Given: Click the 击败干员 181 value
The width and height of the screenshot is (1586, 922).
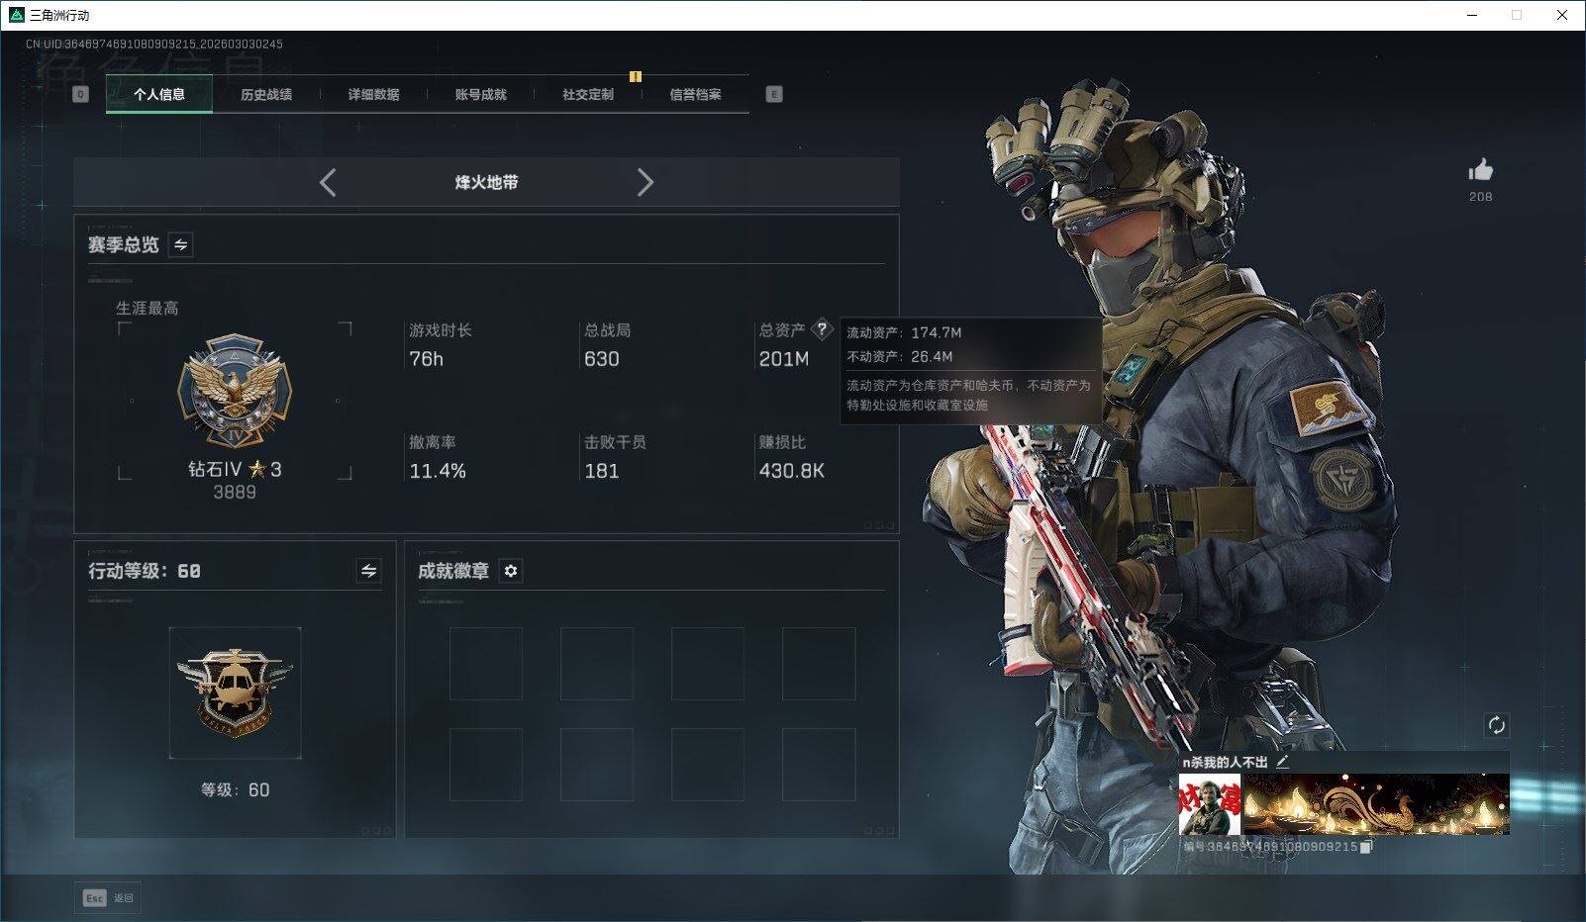Looking at the screenshot, I should pyautogui.click(x=602, y=471).
